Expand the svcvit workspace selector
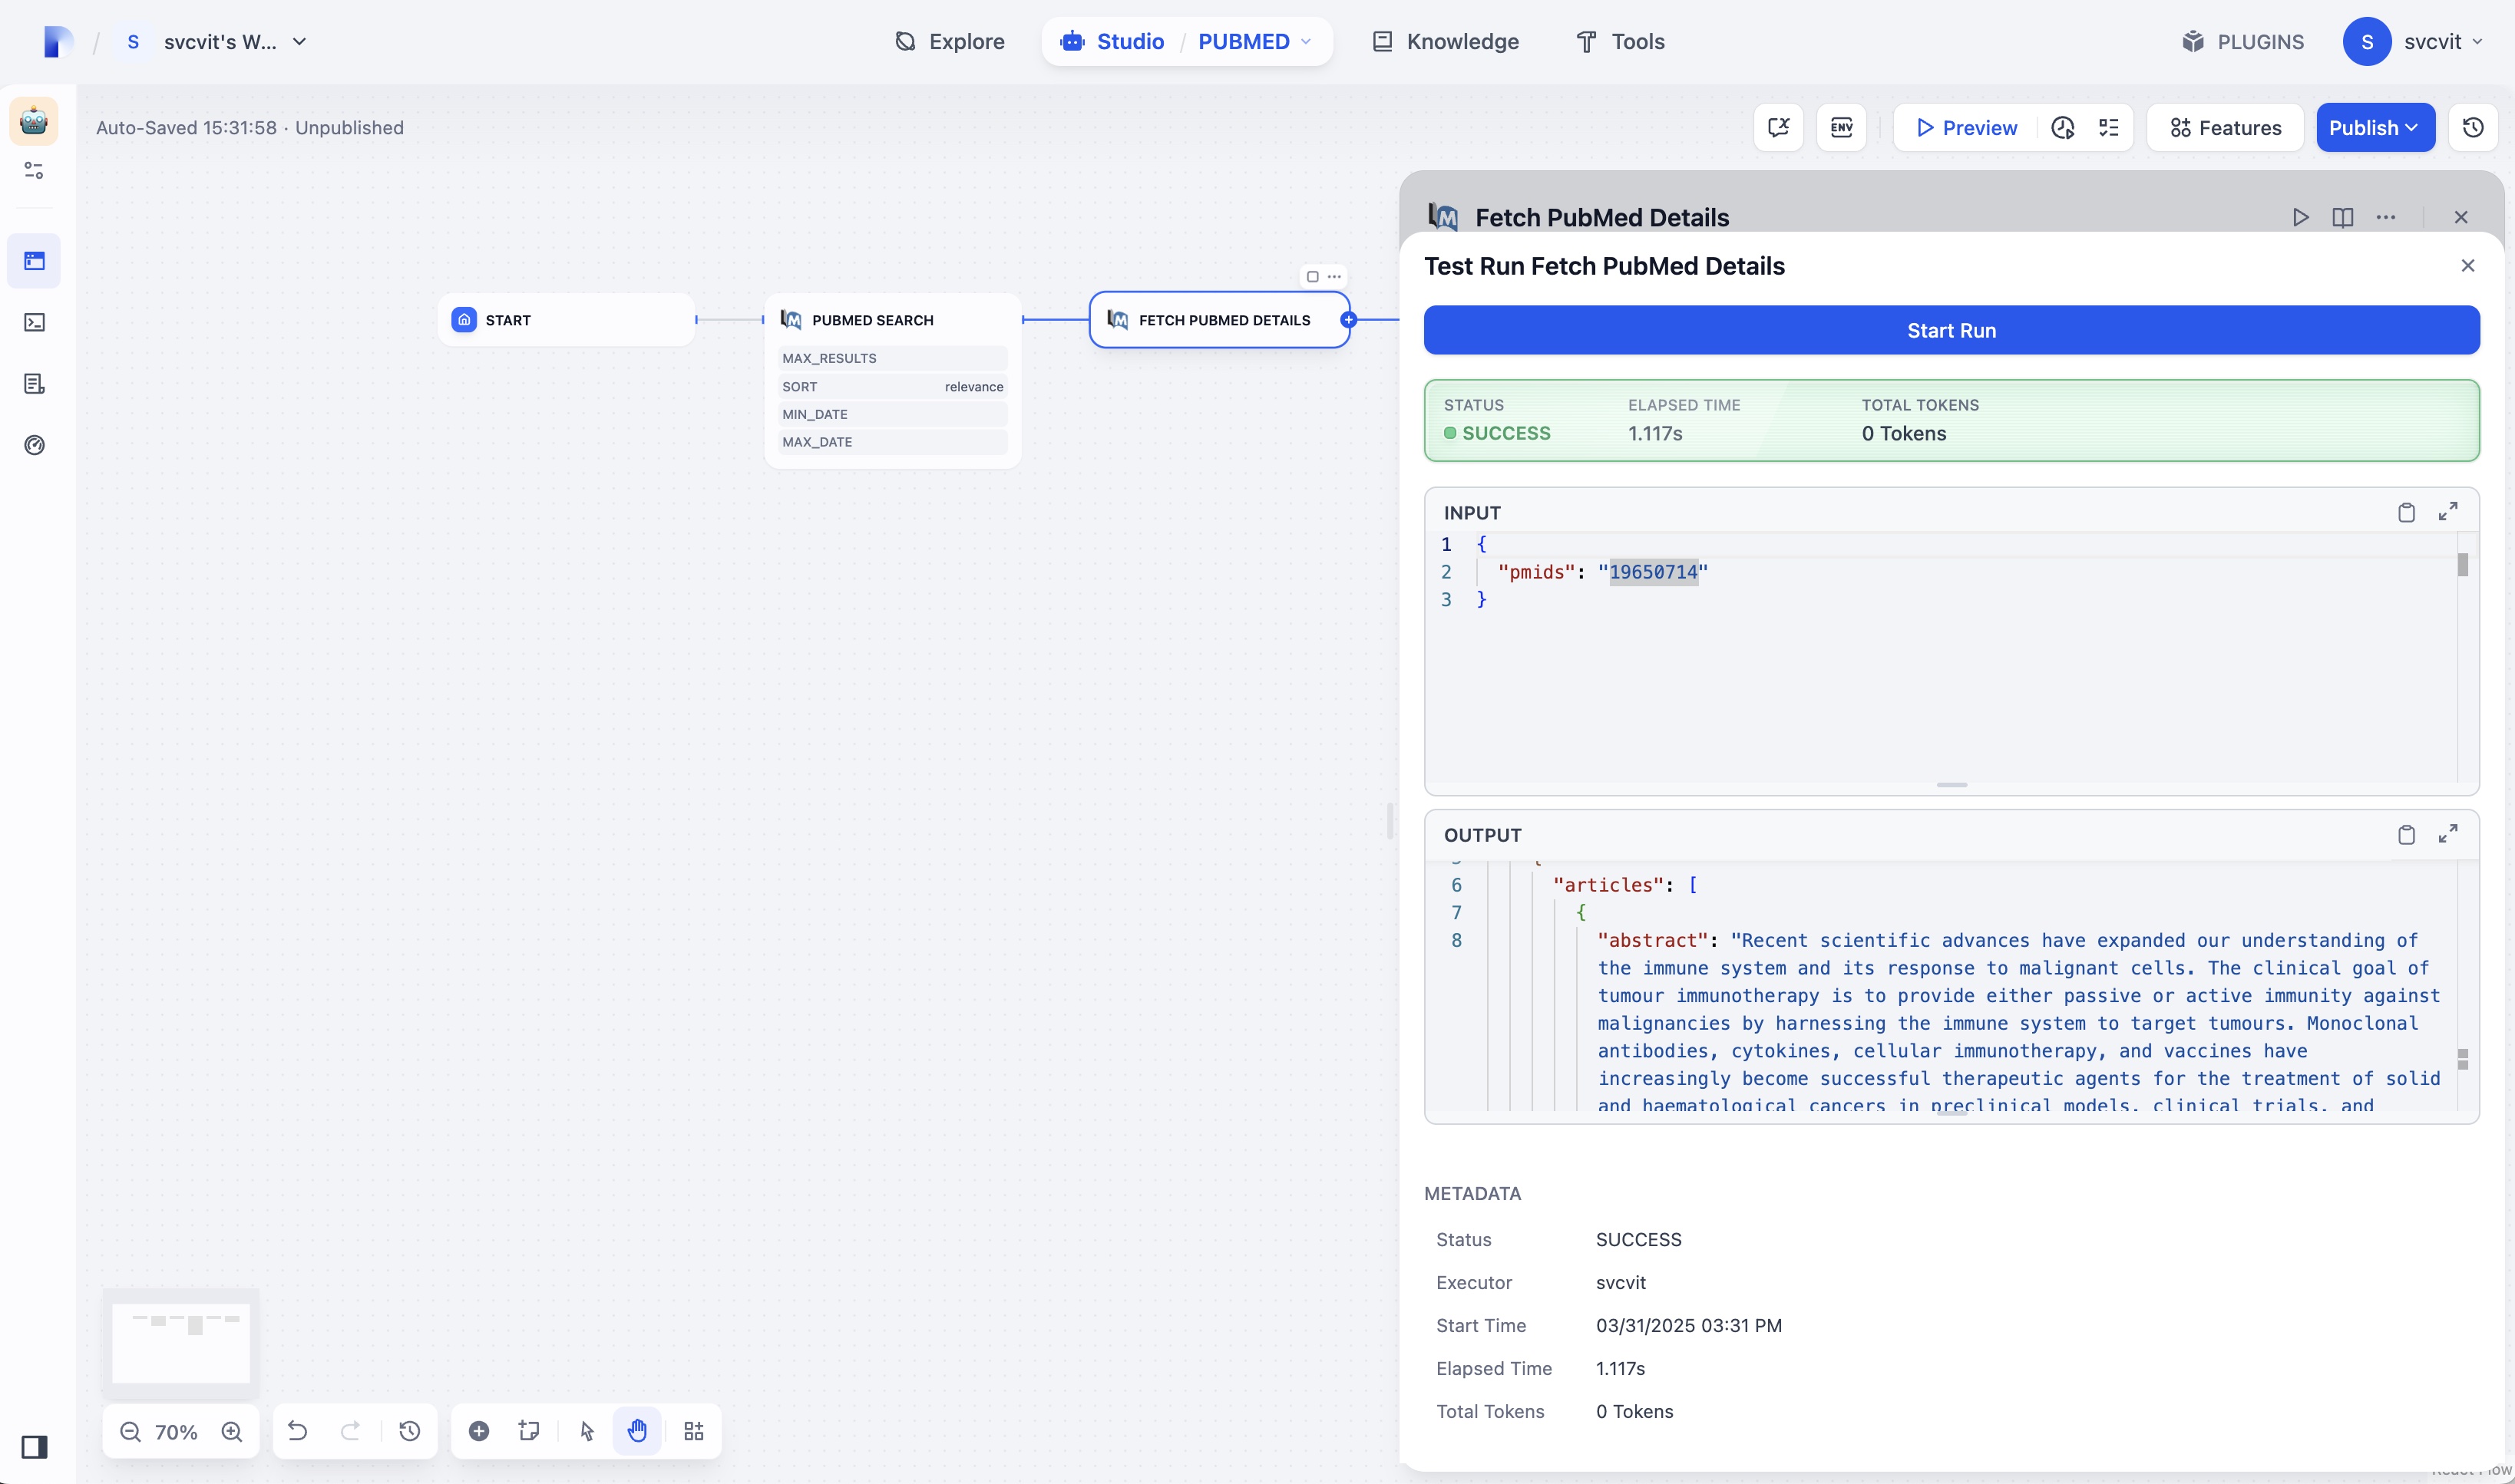 coord(299,42)
